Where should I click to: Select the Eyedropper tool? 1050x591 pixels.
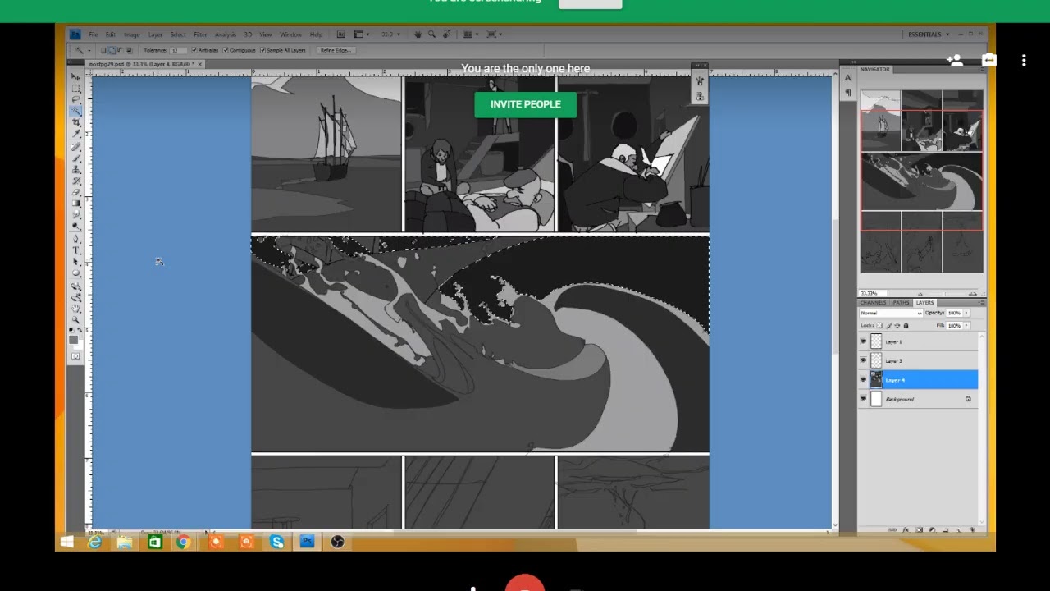[x=76, y=133]
